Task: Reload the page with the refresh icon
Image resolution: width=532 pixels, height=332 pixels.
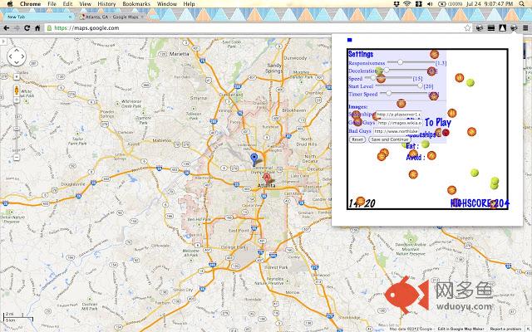Action: (x=27, y=28)
